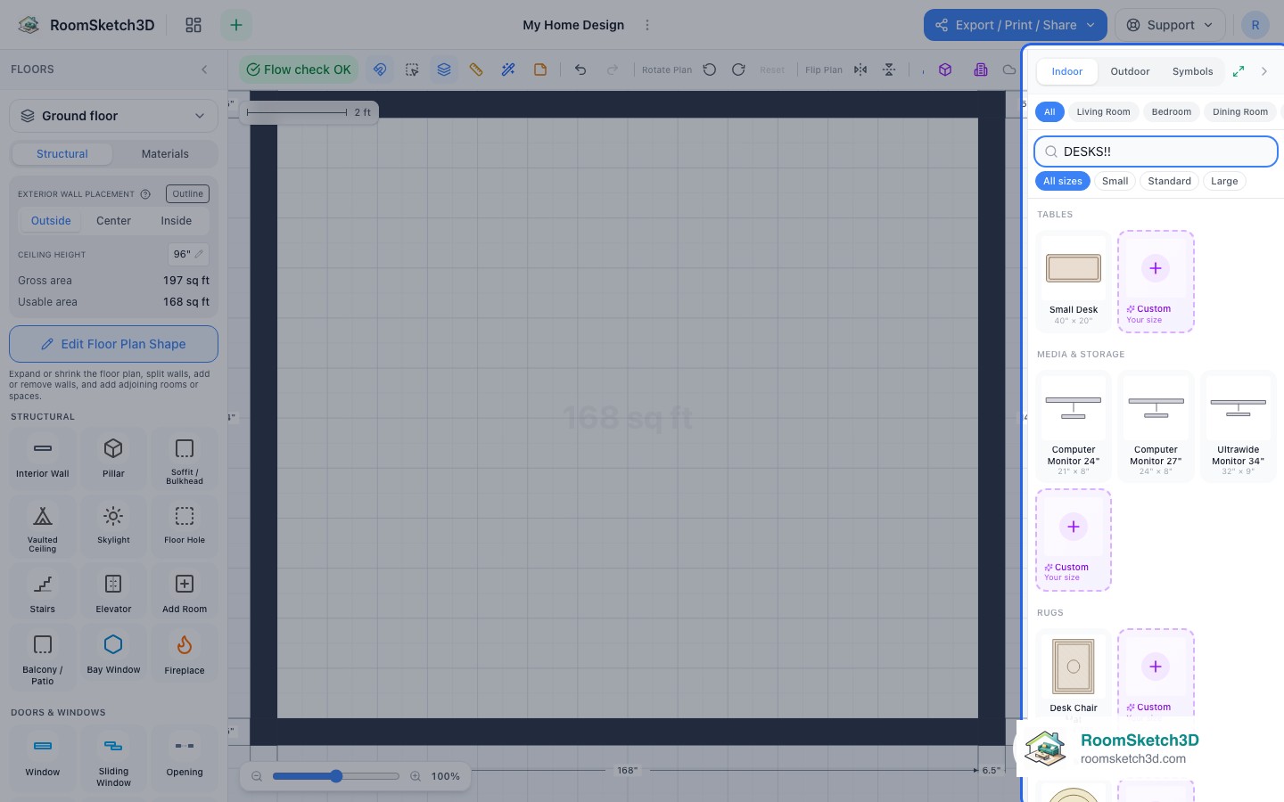Select the Pillar tool
1284x802 pixels.
pyautogui.click(x=113, y=458)
